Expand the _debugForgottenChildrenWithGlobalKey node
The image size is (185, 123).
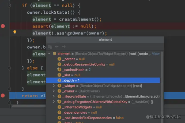(x=54, y=102)
